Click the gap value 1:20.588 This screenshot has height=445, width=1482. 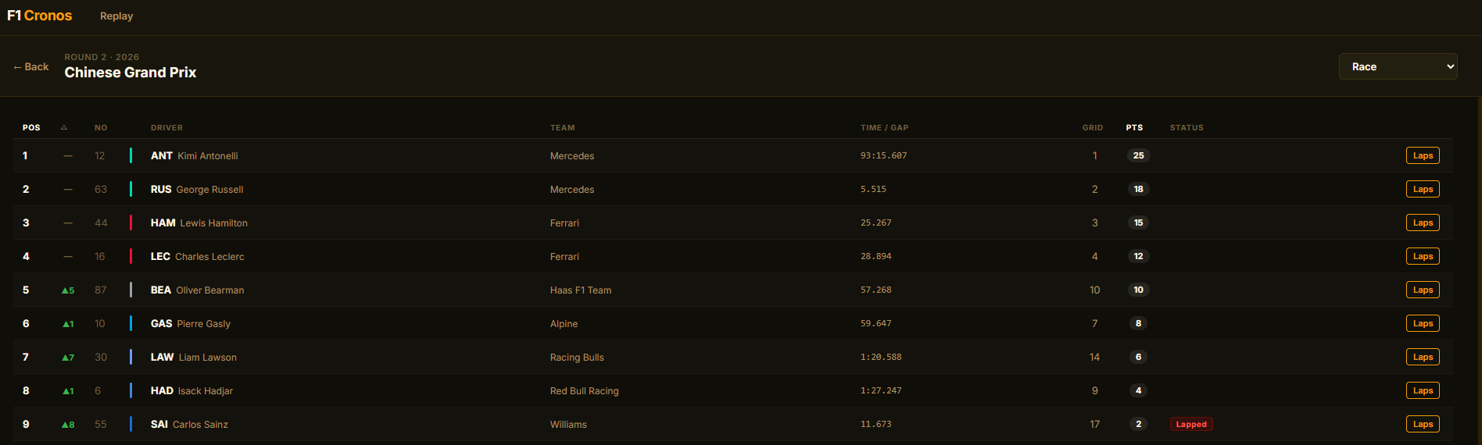(881, 357)
